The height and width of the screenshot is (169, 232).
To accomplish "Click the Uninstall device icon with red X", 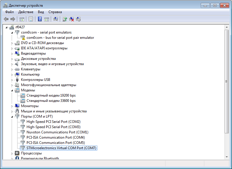I will point(71,19).
